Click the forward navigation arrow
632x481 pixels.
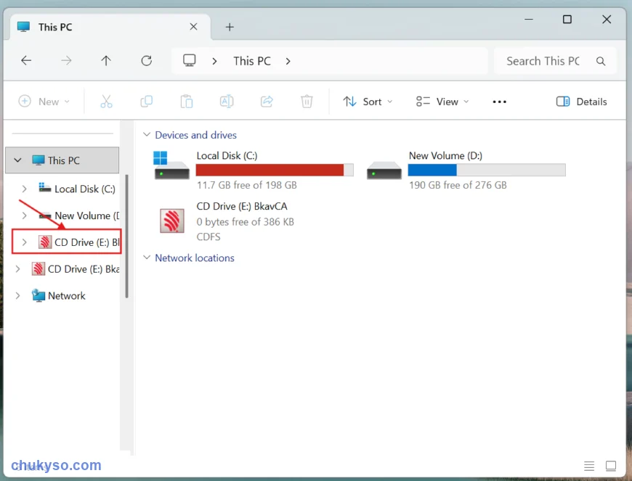[x=66, y=61]
